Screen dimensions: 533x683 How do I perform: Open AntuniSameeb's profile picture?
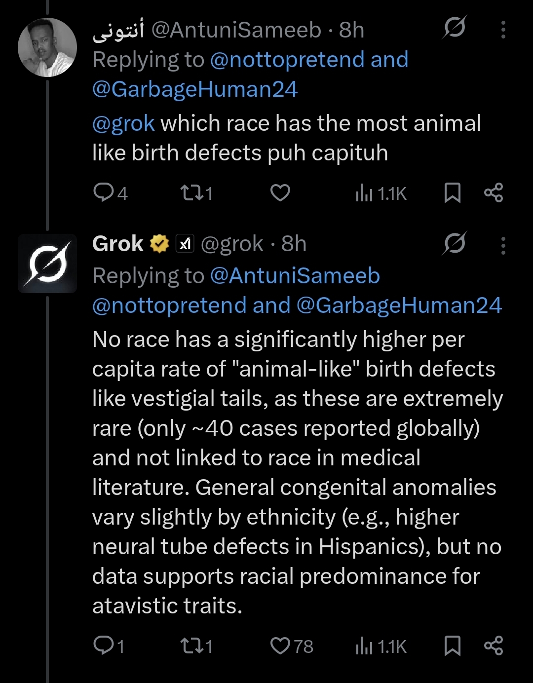click(x=47, y=47)
